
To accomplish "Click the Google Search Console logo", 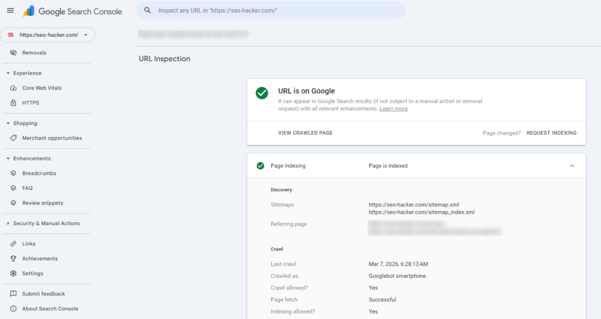I will (x=72, y=12).
